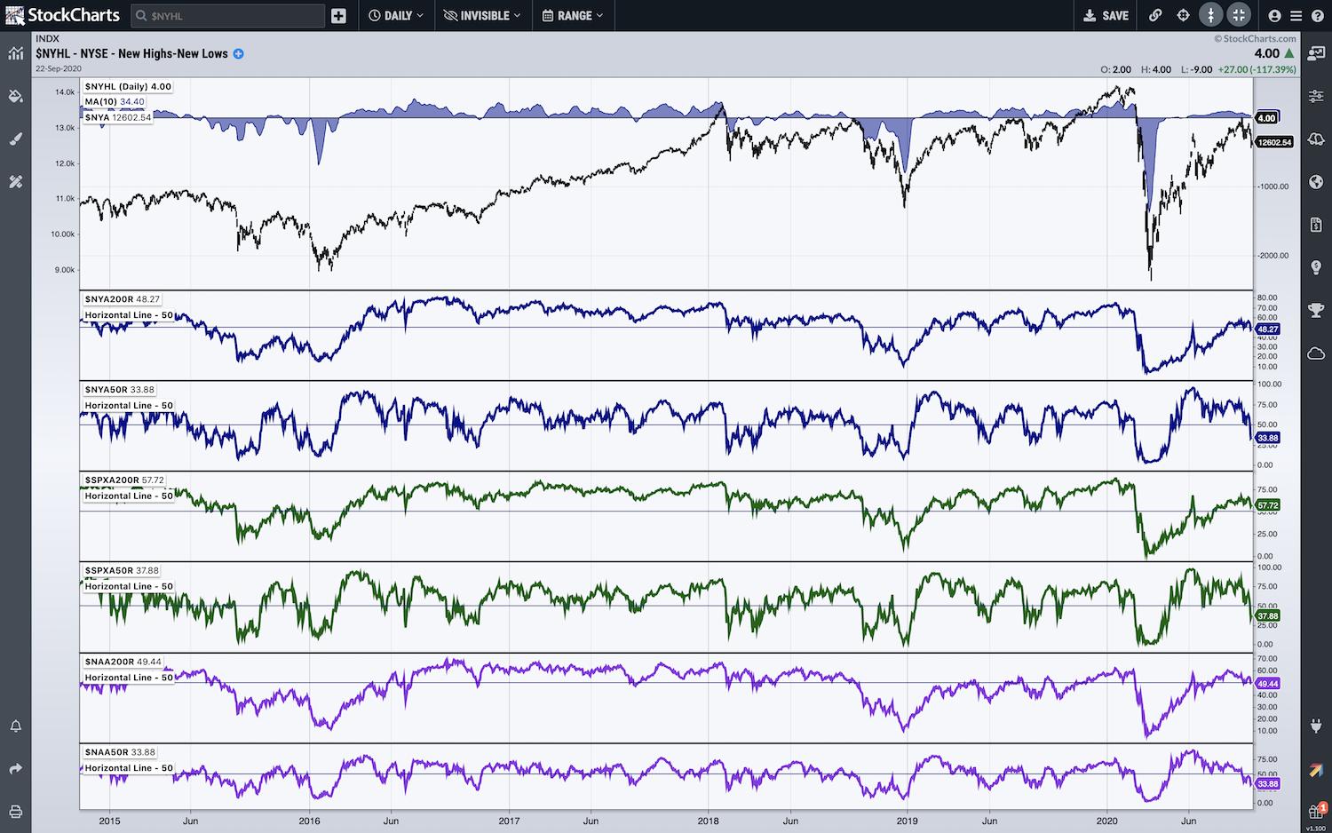Click the permalink chain icon

tap(1155, 15)
